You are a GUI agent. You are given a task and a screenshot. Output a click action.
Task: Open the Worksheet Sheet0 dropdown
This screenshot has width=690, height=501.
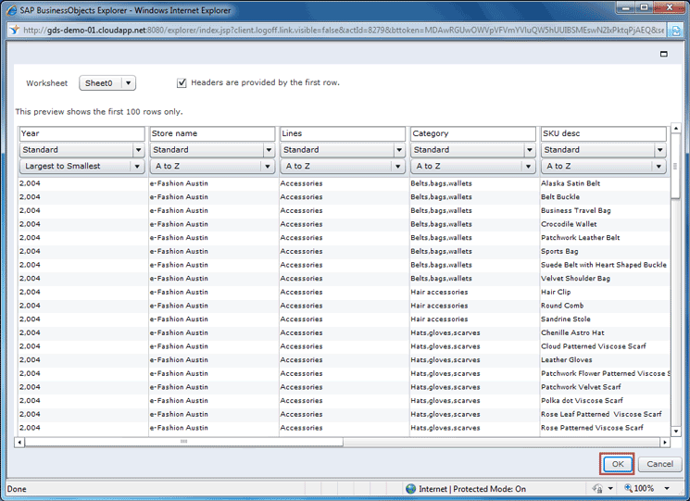coord(107,83)
